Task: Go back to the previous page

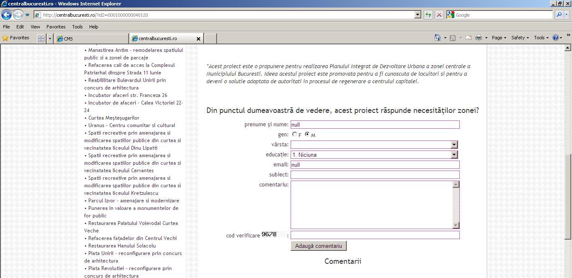Action: (6, 15)
